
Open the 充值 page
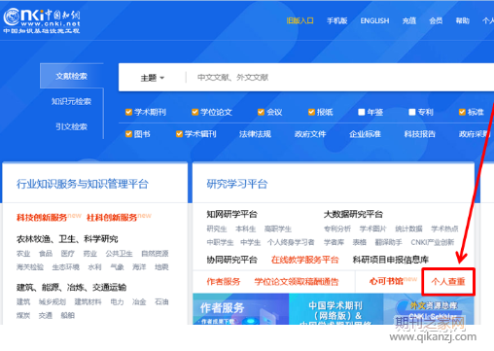(408, 20)
